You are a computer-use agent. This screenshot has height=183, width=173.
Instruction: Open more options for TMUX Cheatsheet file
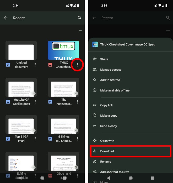click(x=77, y=65)
